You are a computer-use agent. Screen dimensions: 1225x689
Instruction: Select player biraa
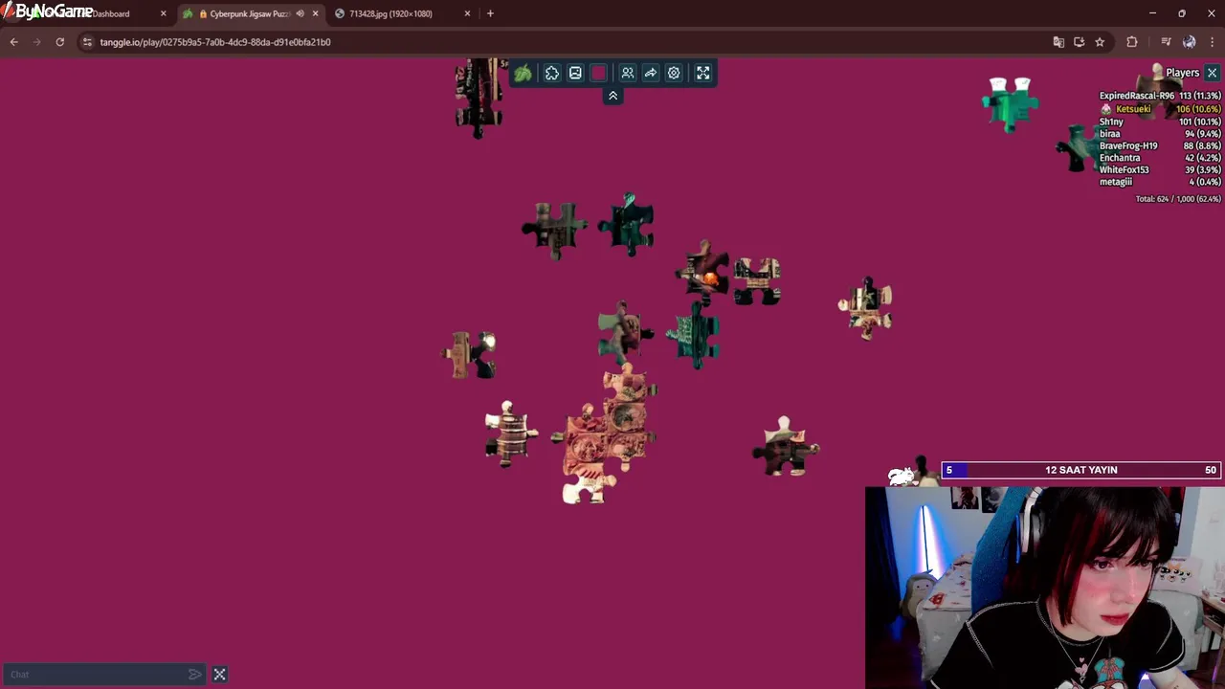[1160, 134]
